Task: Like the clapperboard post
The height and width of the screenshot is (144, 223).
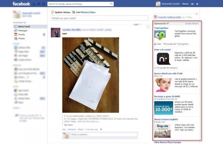Action: click(64, 130)
